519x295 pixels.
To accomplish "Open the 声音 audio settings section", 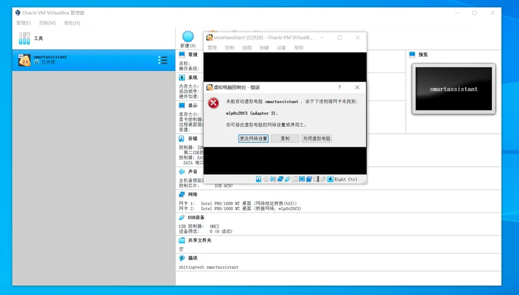I will point(193,171).
